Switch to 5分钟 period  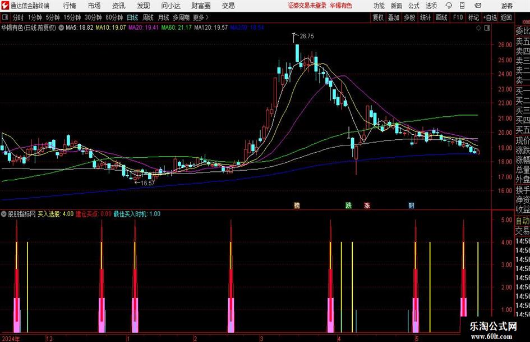click(x=53, y=17)
